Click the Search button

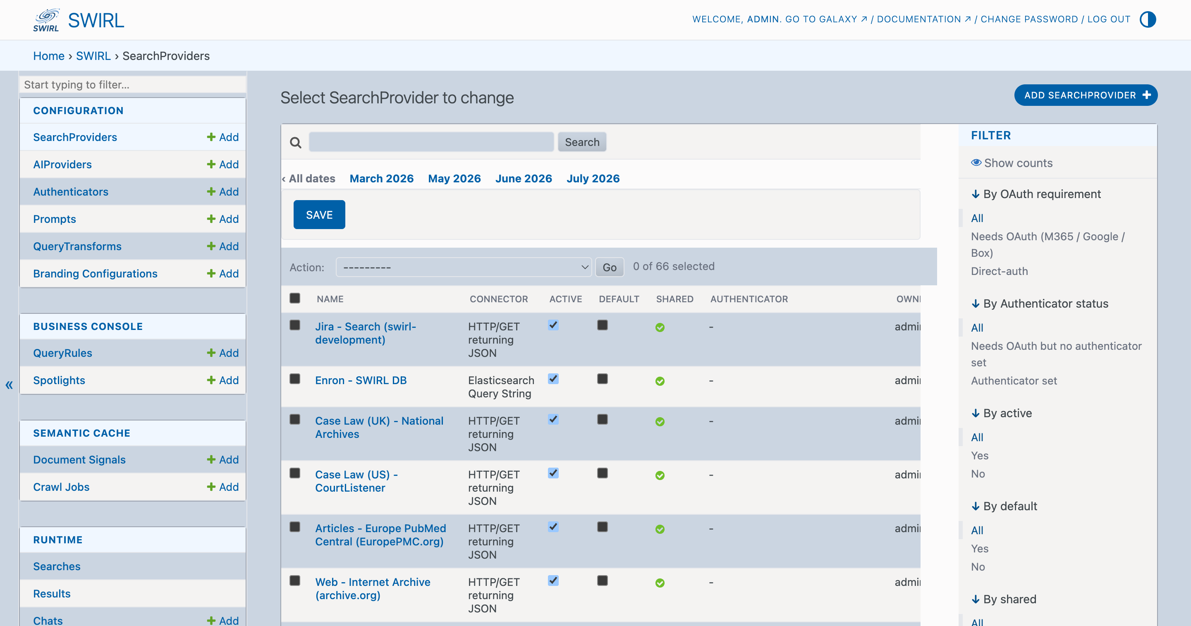(581, 142)
